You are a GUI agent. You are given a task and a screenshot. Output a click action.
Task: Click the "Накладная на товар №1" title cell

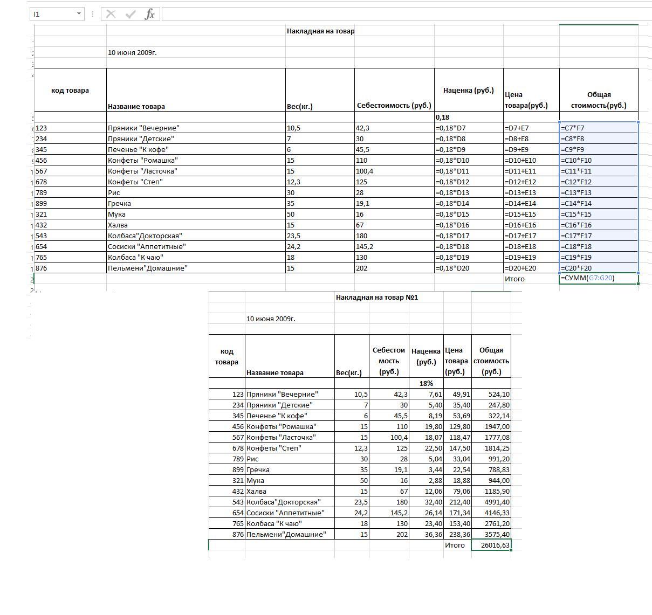[376, 297]
